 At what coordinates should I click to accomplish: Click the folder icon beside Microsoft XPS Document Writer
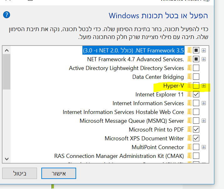coord(189,138)
